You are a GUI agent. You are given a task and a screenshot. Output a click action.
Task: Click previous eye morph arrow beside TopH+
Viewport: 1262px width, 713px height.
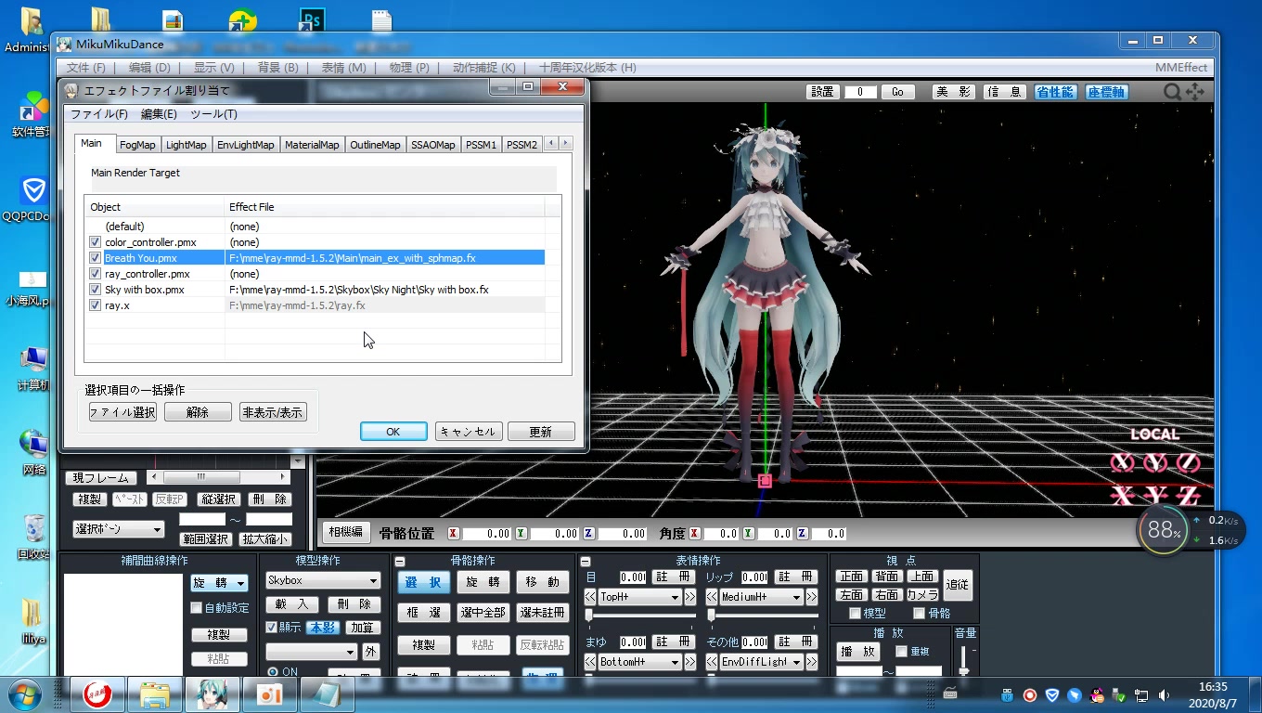tap(590, 597)
